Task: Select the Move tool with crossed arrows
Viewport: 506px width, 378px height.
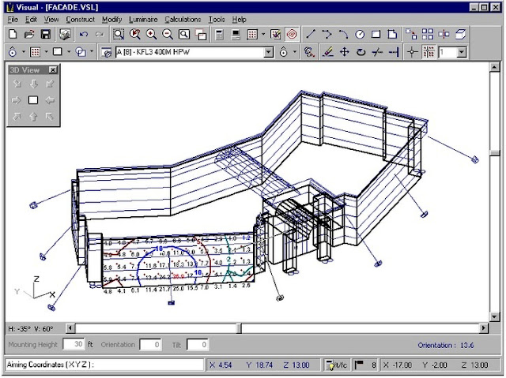Action: [x=345, y=52]
